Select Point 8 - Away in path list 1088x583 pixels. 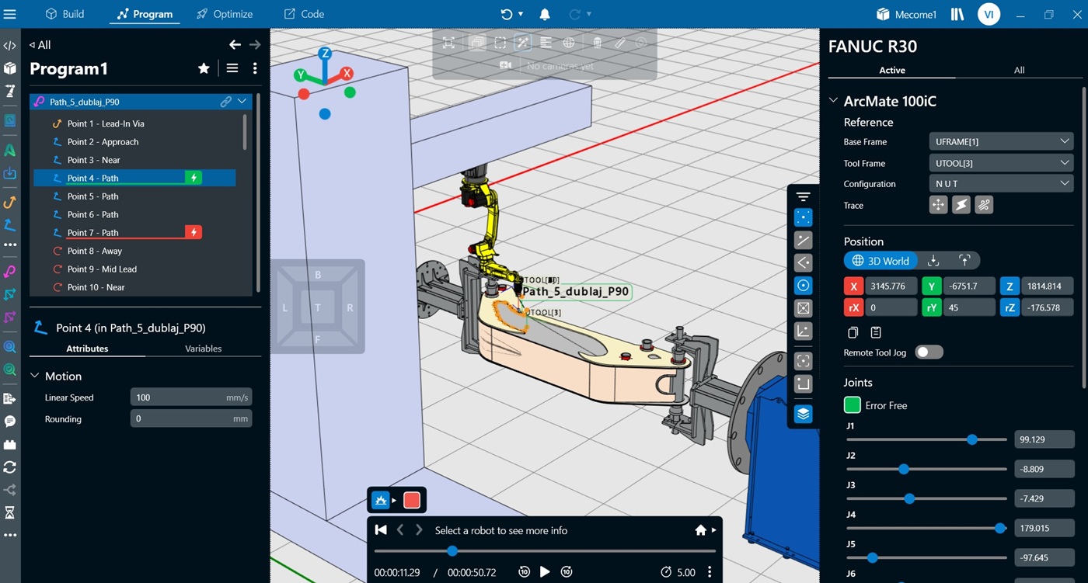tap(94, 251)
